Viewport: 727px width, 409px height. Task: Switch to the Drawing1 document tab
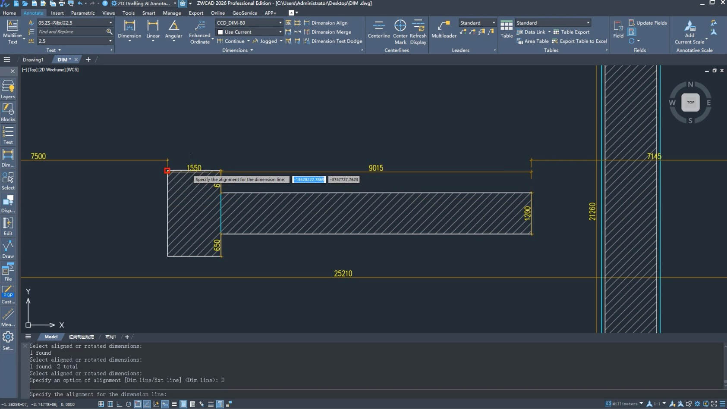point(33,59)
